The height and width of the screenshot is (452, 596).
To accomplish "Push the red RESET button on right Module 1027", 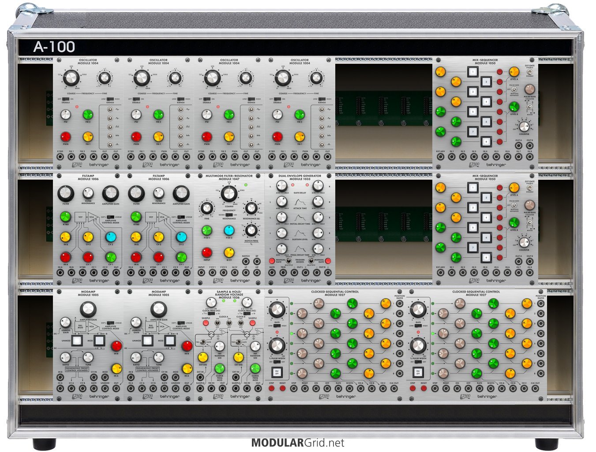I will [424, 389].
